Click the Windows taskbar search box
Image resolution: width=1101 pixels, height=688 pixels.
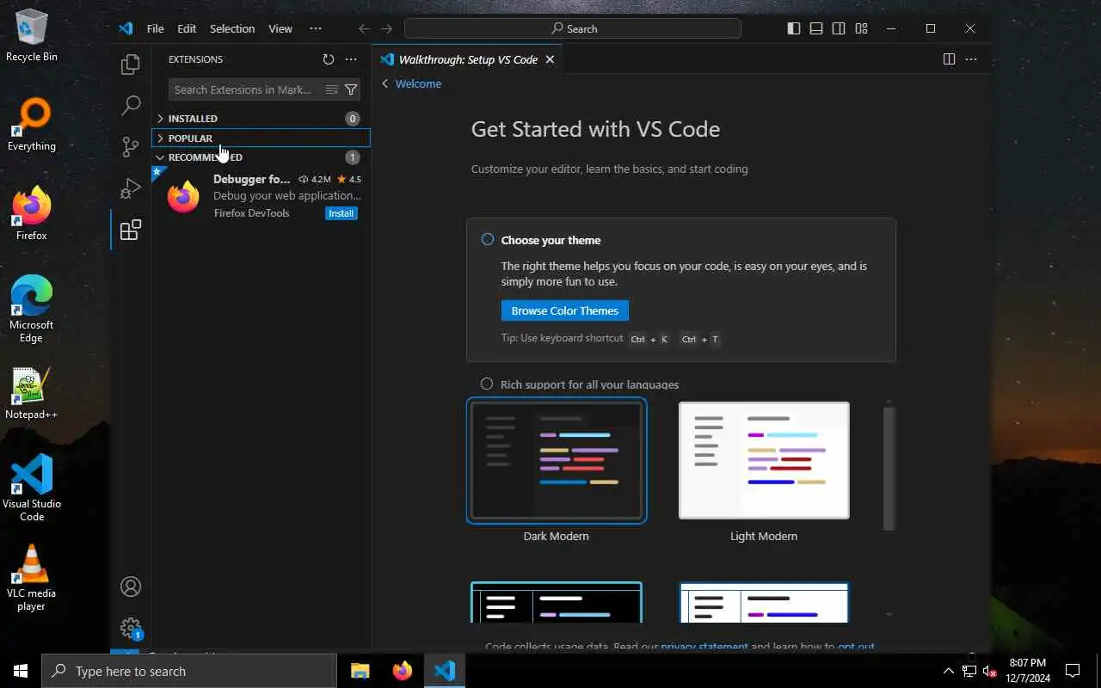tap(189, 671)
